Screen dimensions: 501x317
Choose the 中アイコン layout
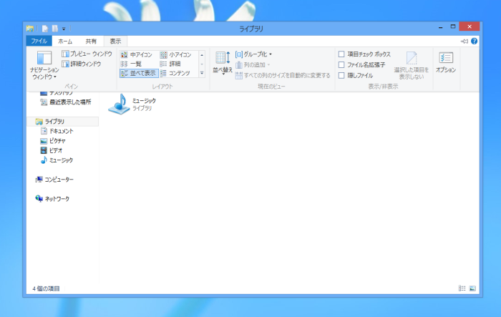tap(137, 54)
